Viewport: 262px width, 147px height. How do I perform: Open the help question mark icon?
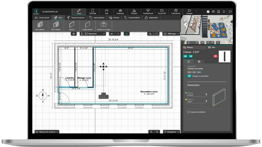208,12
